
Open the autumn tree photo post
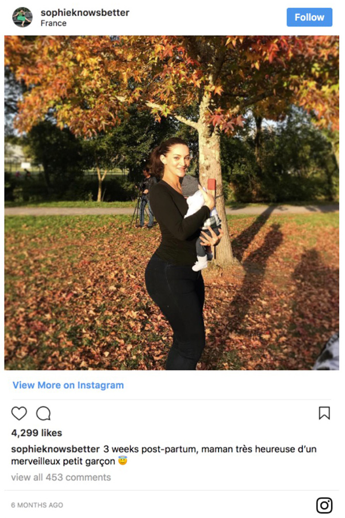tap(172, 203)
